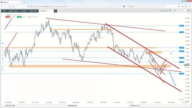Open the News tab
192x108 pixels.
(4, 11)
